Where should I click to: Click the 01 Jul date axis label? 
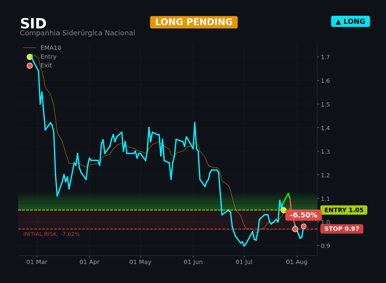[244, 262]
